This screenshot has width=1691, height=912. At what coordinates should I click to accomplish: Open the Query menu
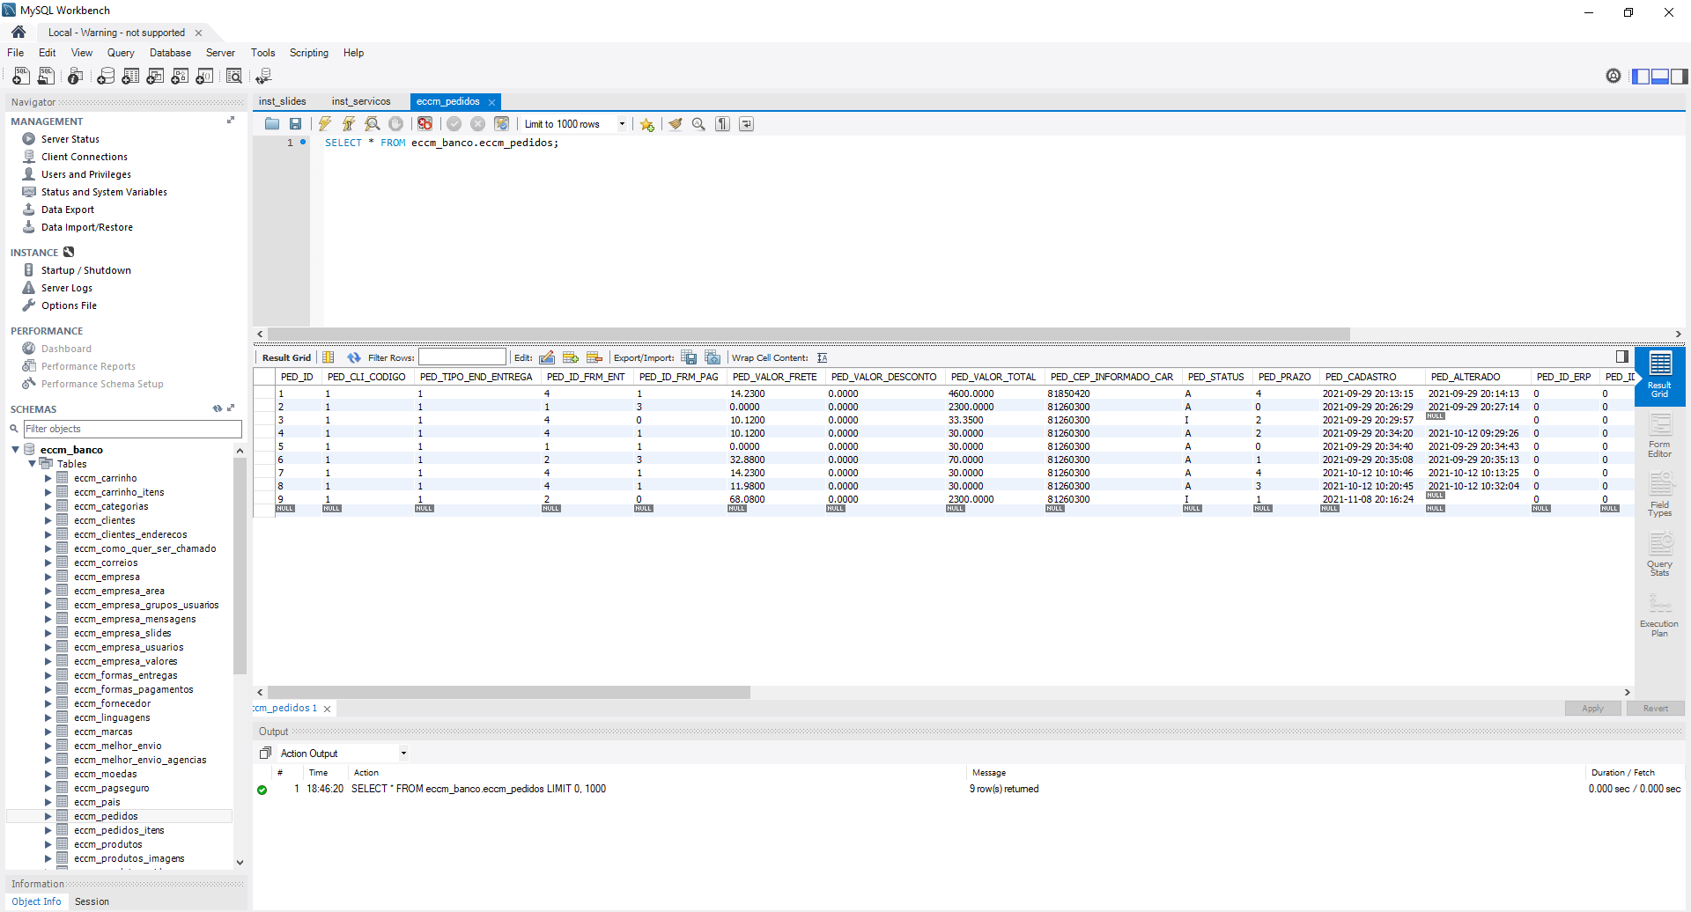[x=121, y=53]
